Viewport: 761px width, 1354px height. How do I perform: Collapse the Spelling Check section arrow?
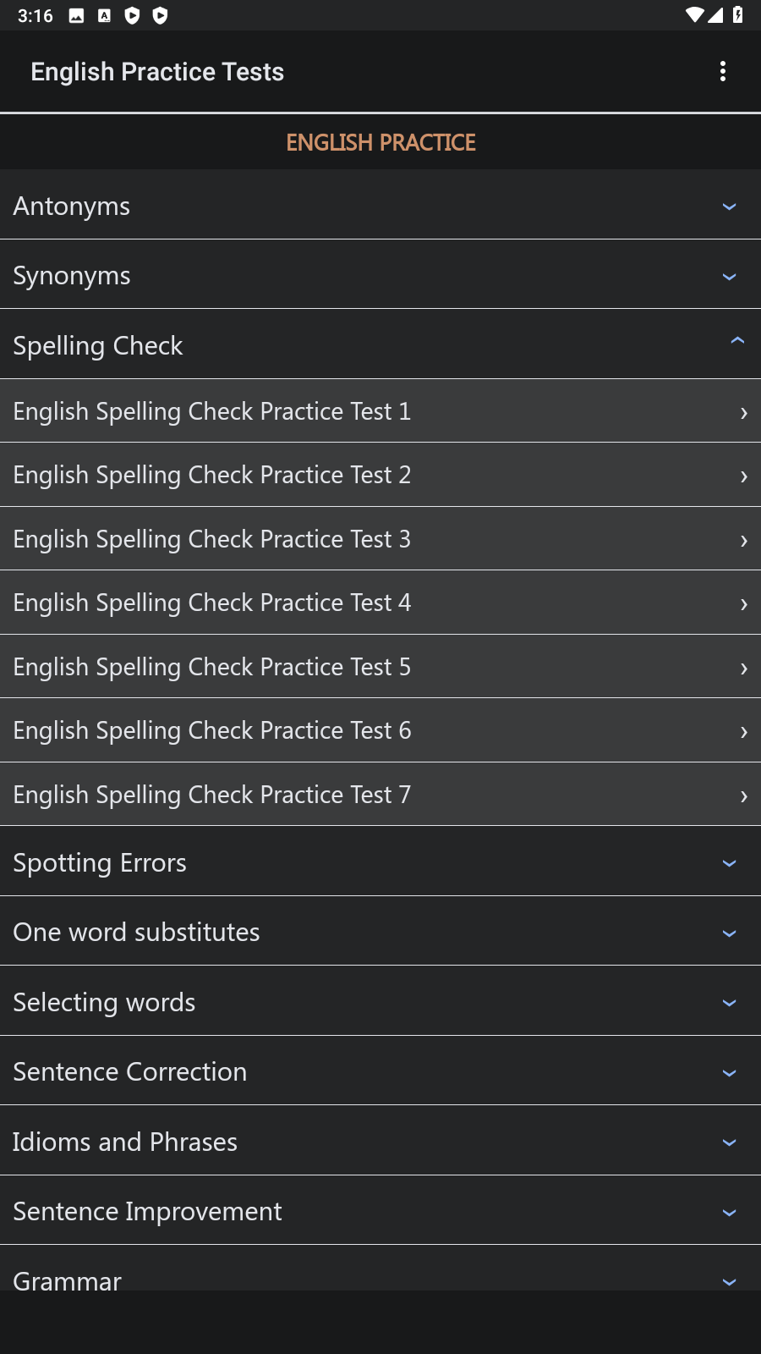736,340
